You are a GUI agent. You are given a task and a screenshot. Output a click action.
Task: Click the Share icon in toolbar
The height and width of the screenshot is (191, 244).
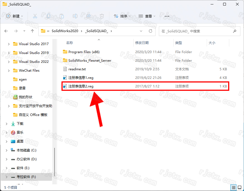pyautogui.click(x=88, y=16)
